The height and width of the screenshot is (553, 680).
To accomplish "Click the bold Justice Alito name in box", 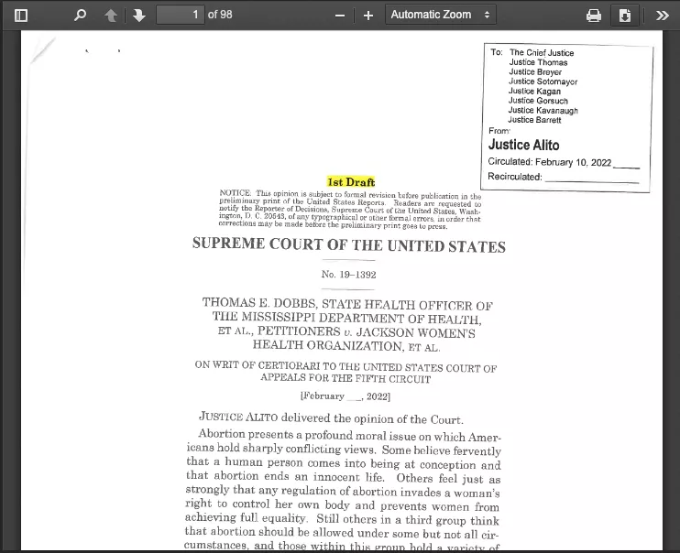I will pyautogui.click(x=523, y=145).
